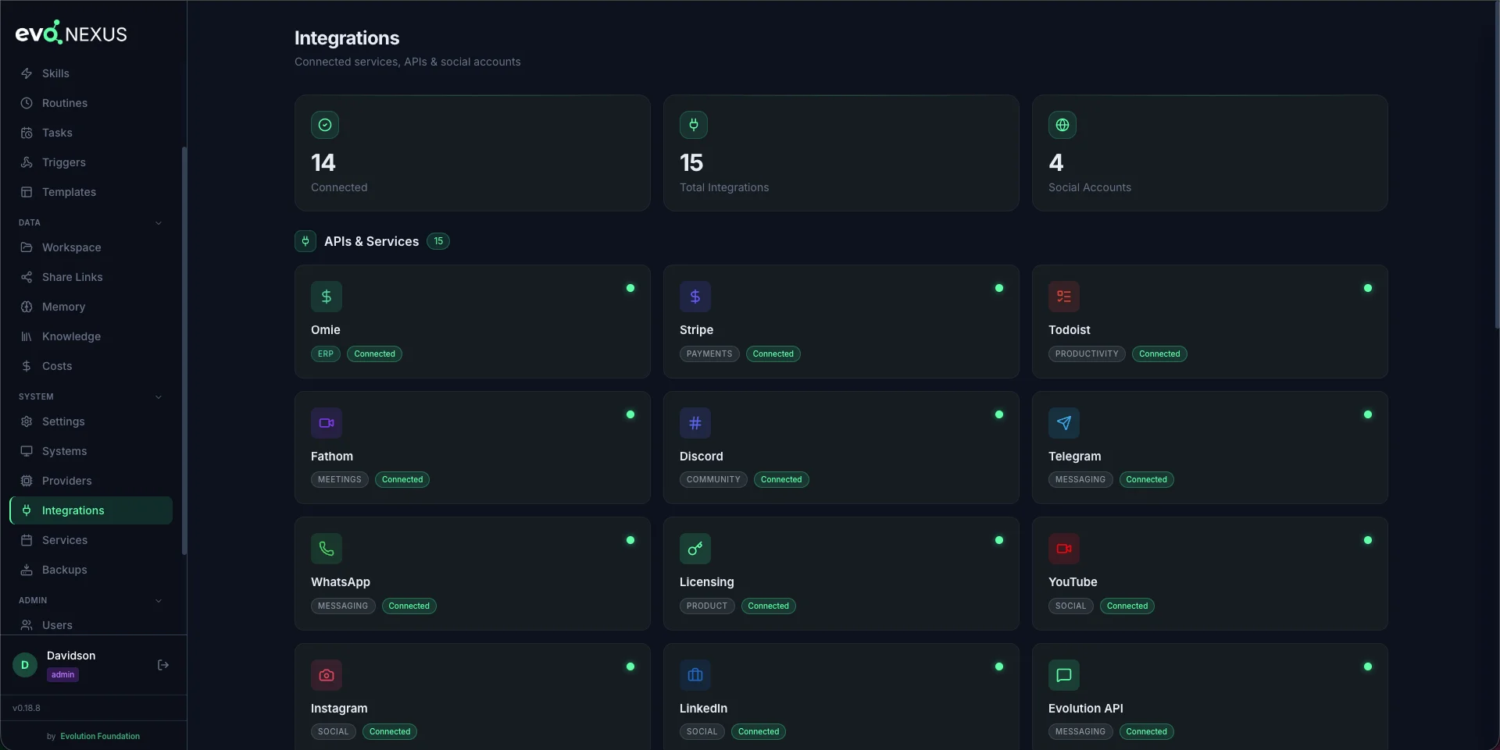Open the Templates page

tap(91, 192)
